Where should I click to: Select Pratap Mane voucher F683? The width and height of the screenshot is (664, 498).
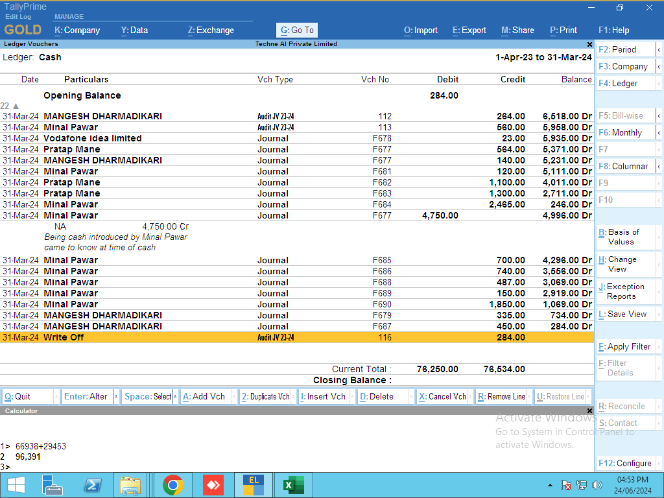point(296,193)
